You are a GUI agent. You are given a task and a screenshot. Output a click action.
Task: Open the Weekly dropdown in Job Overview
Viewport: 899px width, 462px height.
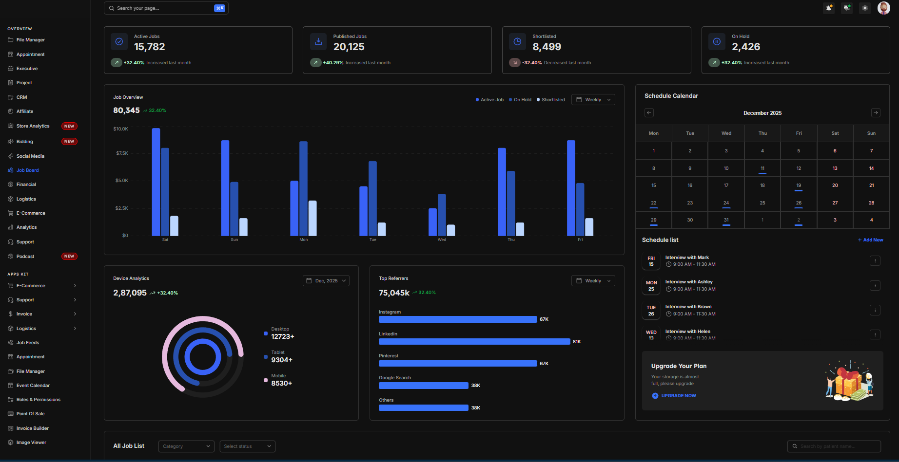[593, 100]
